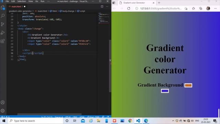Viewport: 220px width, 124px height.
Task: Click the Port: 5500 Live Server item
Action: 93,117
